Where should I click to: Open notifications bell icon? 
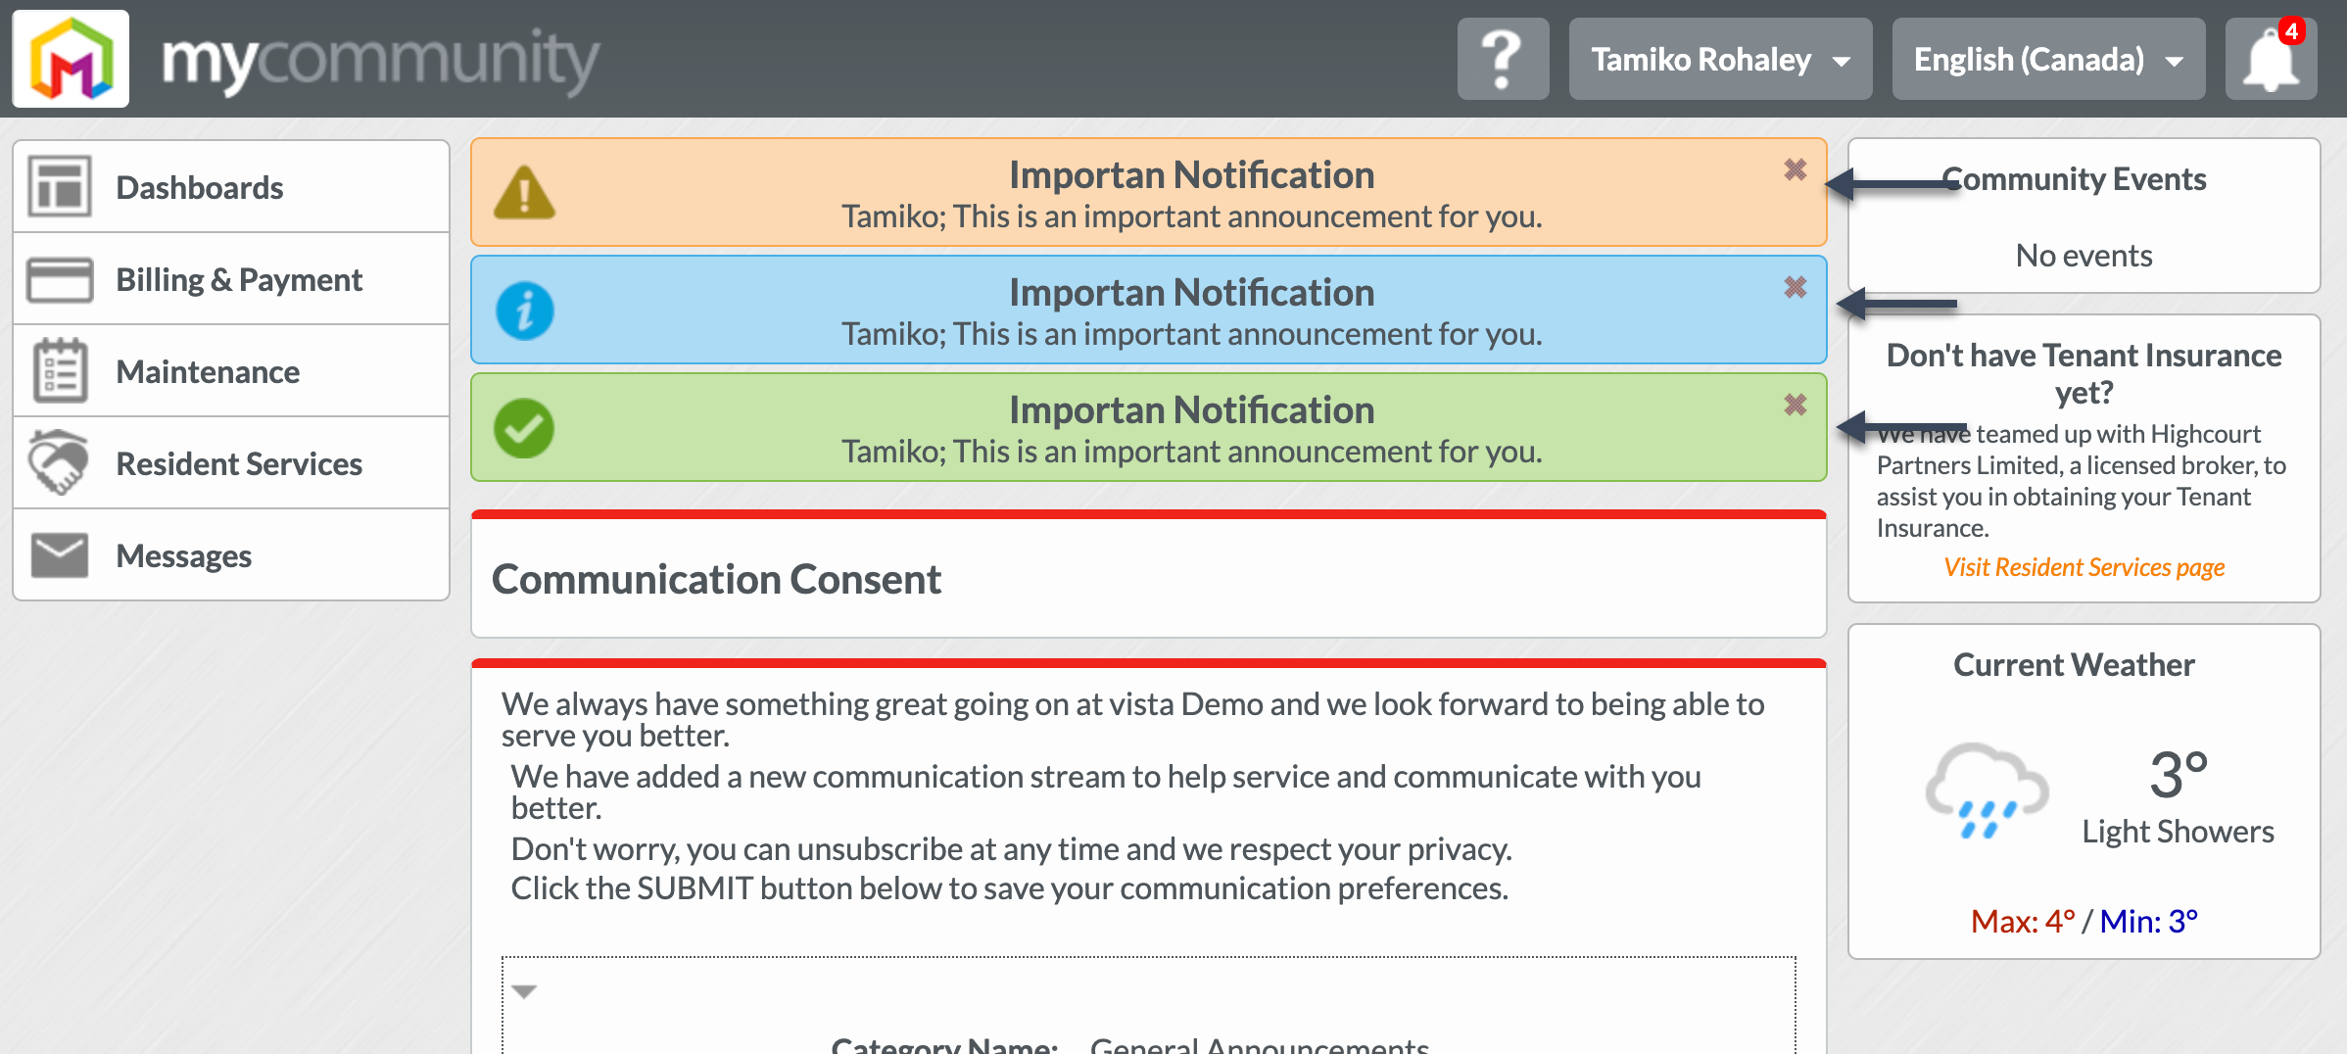point(2270,60)
